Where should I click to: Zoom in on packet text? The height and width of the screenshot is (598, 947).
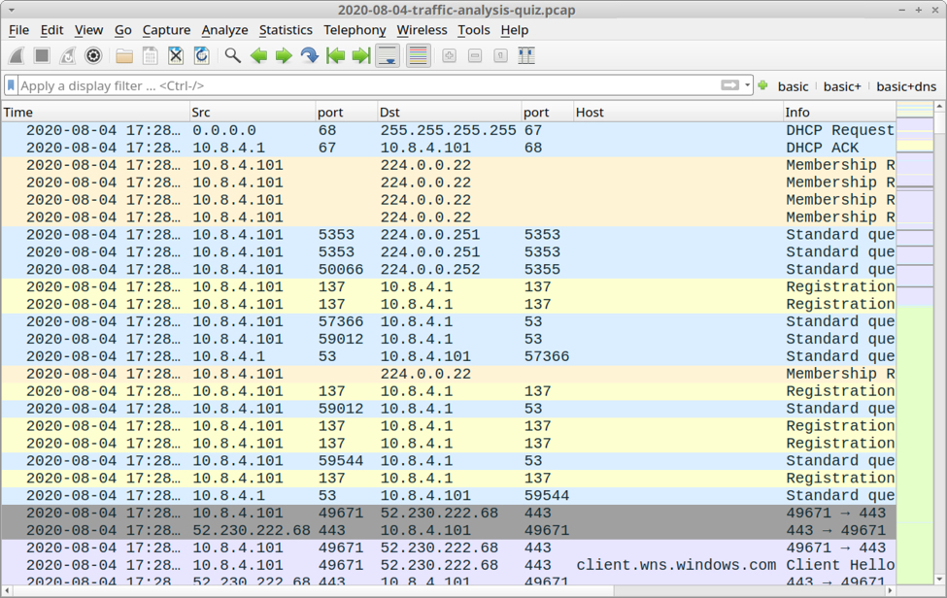coord(449,56)
